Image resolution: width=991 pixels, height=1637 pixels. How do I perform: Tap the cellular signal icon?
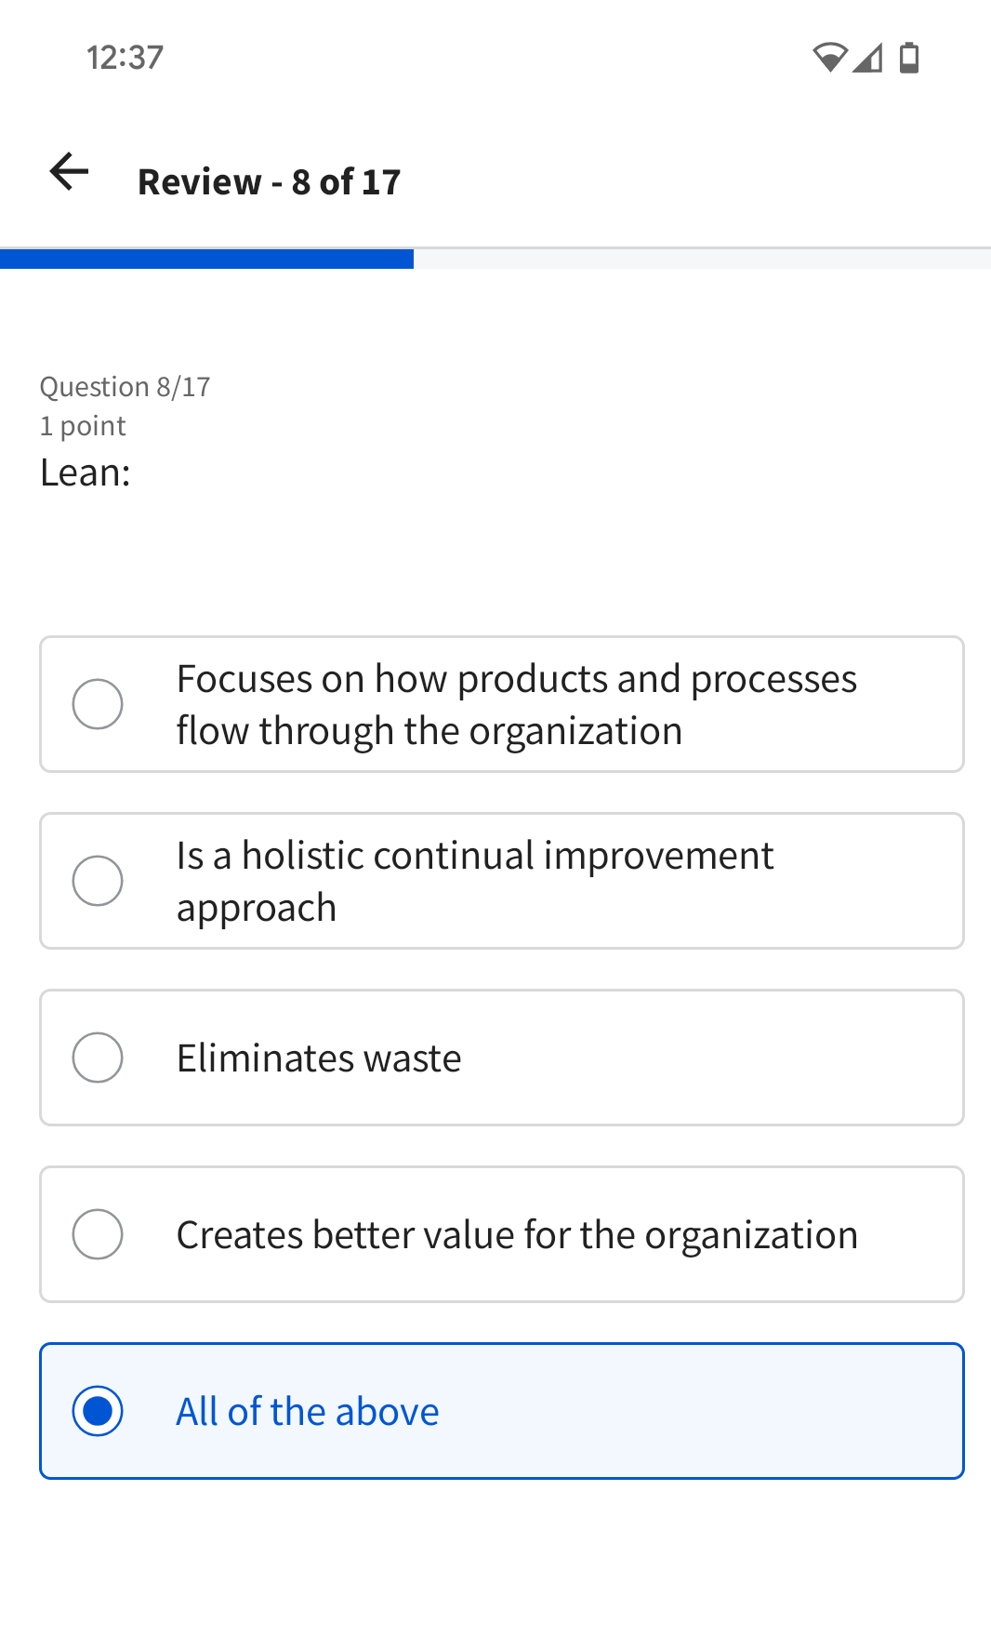868,58
